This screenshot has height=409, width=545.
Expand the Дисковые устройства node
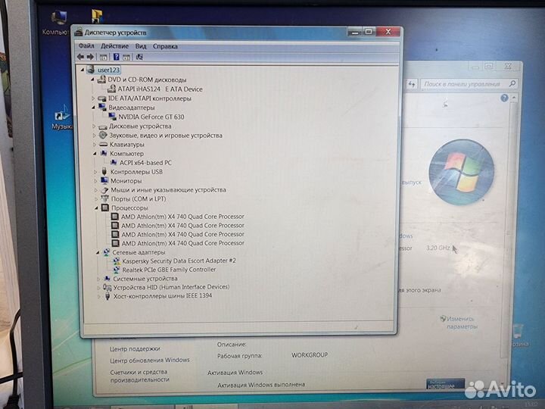[94, 126]
